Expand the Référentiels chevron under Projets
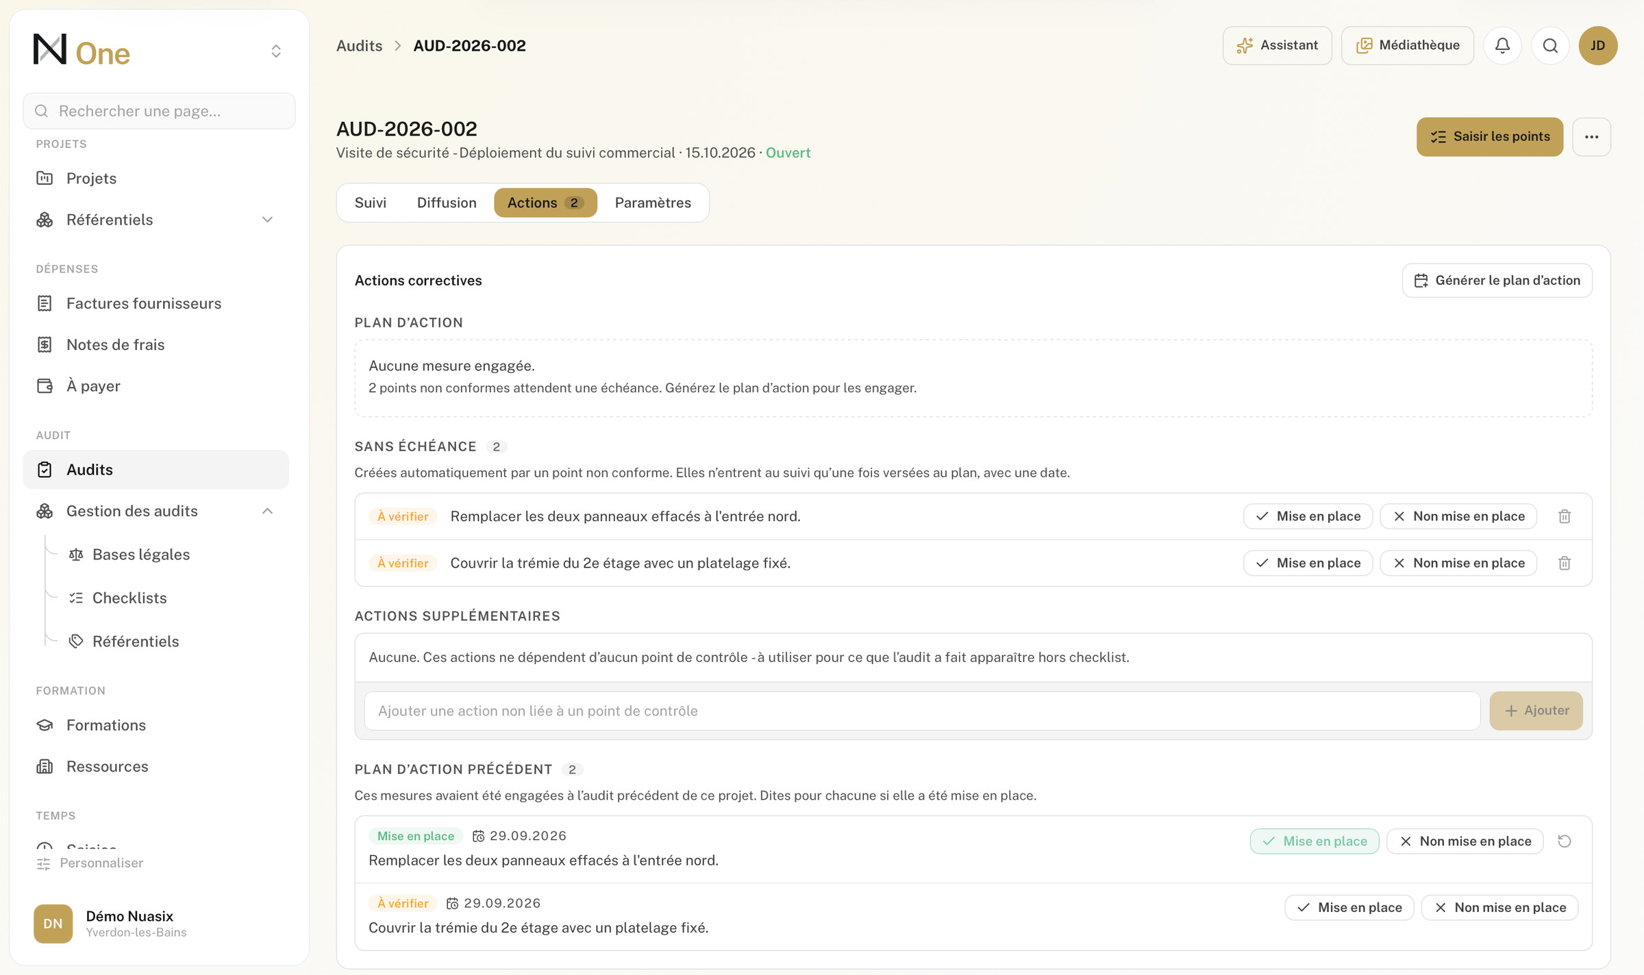 click(268, 220)
